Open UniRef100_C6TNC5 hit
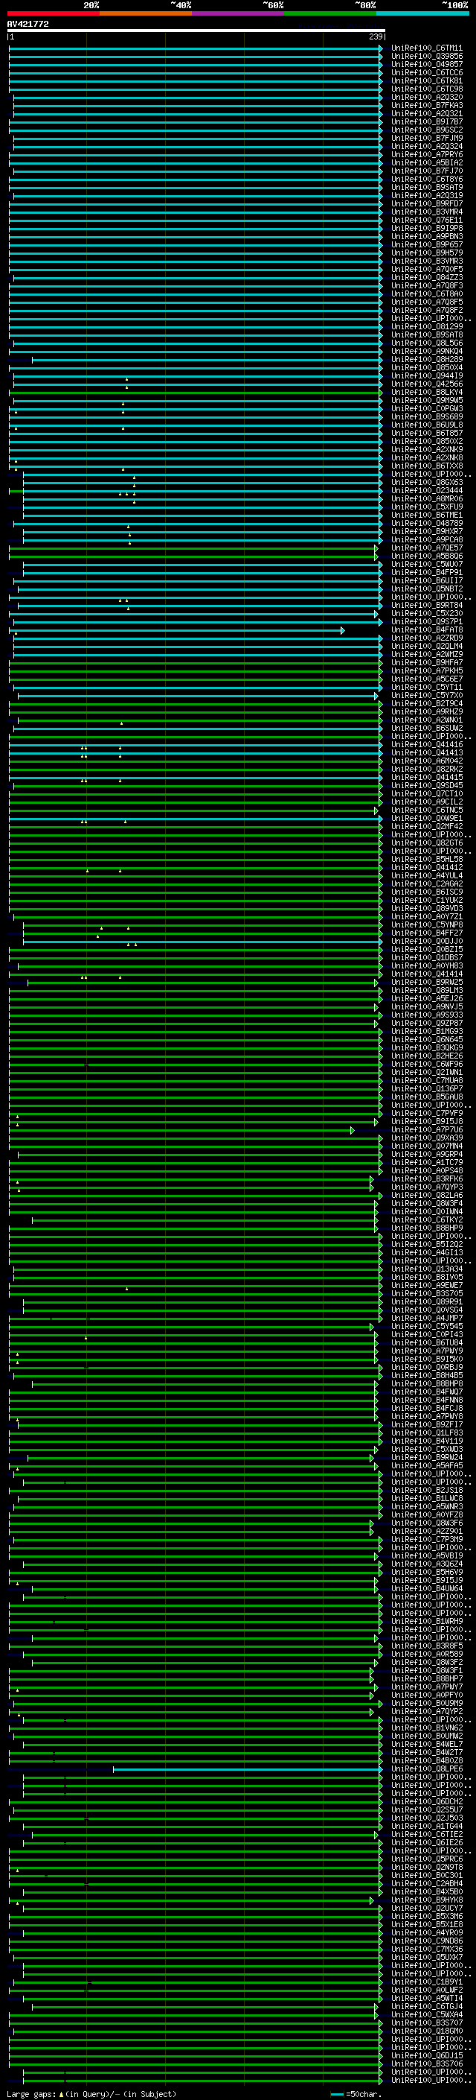 click(426, 811)
